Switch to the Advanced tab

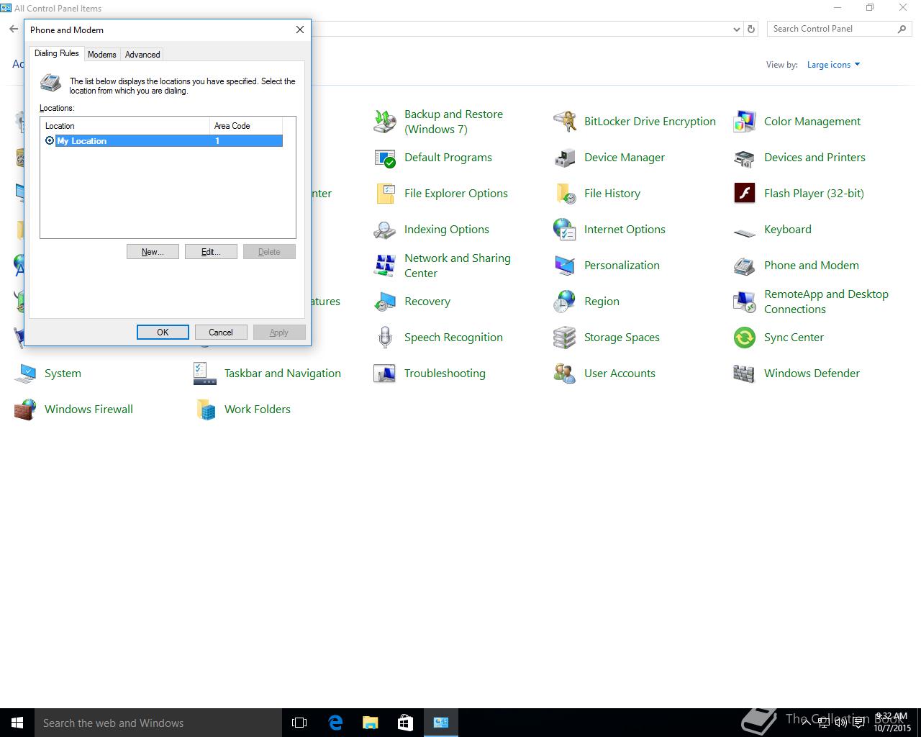coord(142,55)
